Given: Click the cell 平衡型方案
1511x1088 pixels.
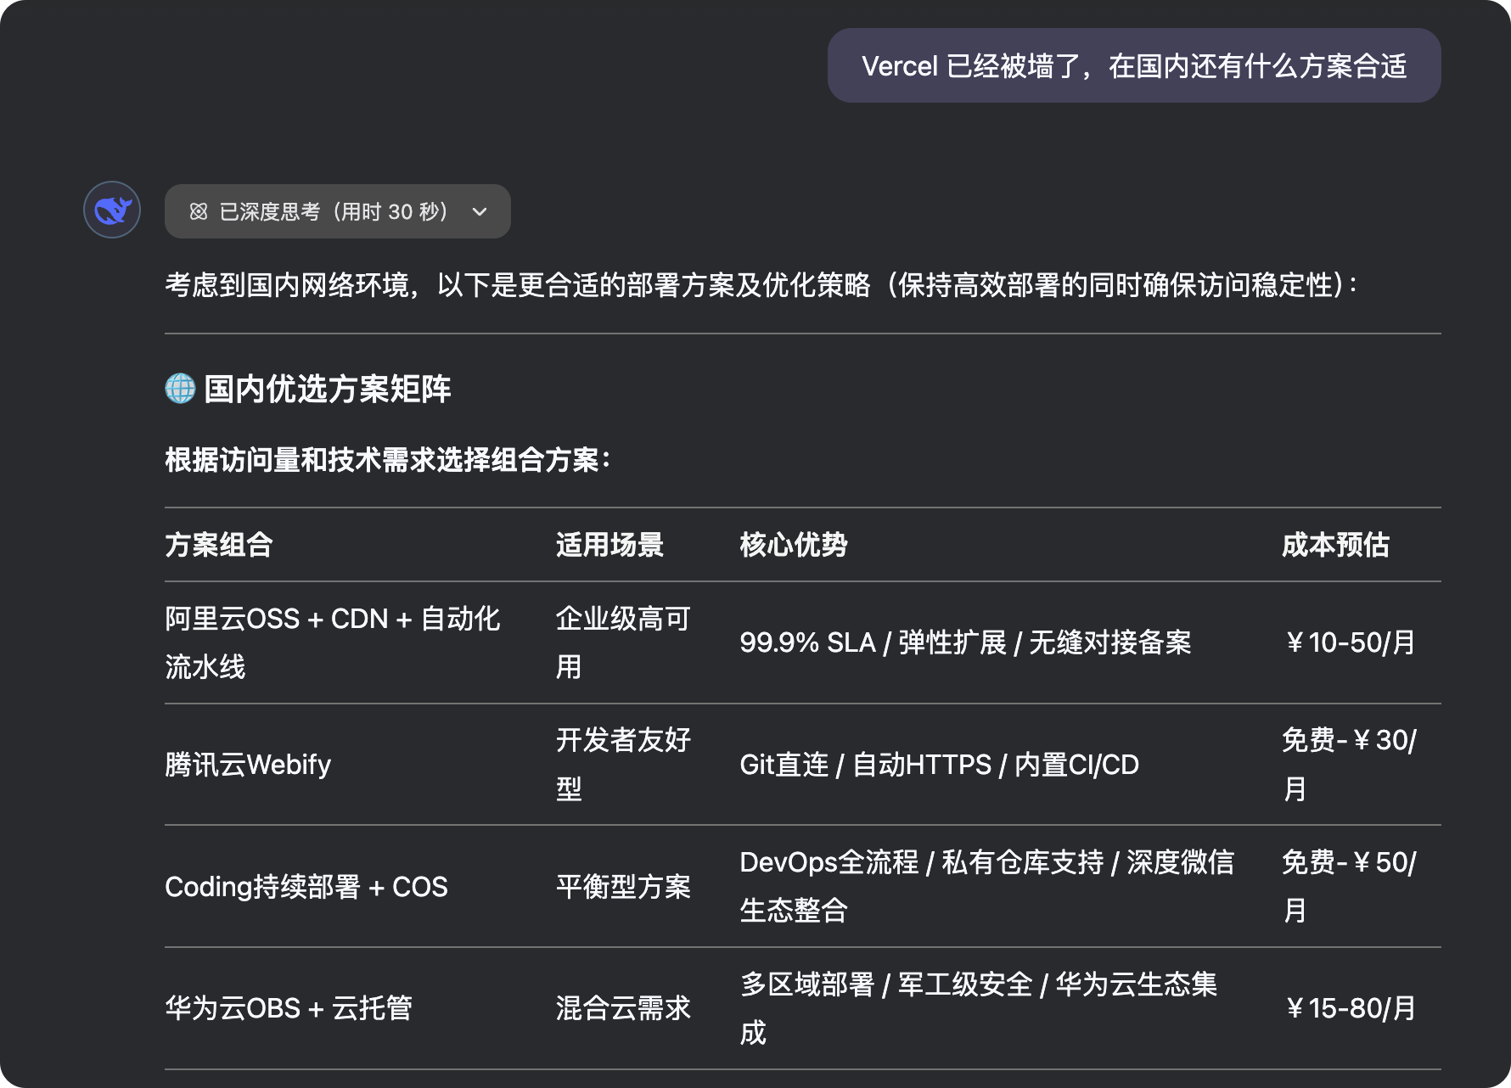Looking at the screenshot, I should point(623,887).
